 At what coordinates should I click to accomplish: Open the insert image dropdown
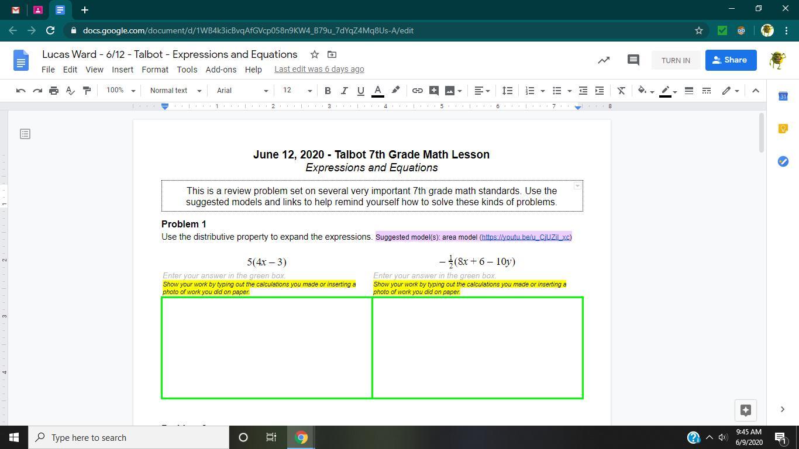coord(453,91)
